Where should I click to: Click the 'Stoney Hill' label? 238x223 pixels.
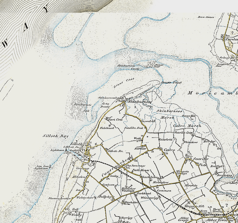tap(188, 116)
